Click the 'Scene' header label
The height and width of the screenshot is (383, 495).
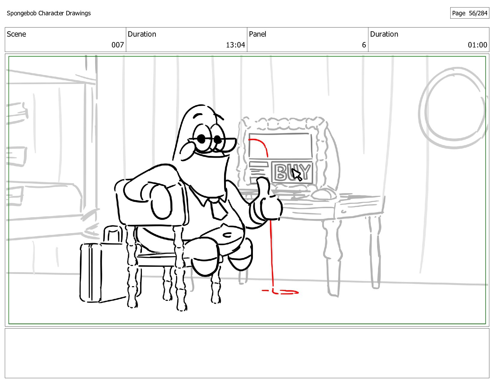point(16,34)
